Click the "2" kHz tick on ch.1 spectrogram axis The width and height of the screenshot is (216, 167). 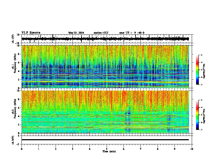(x=19, y=80)
